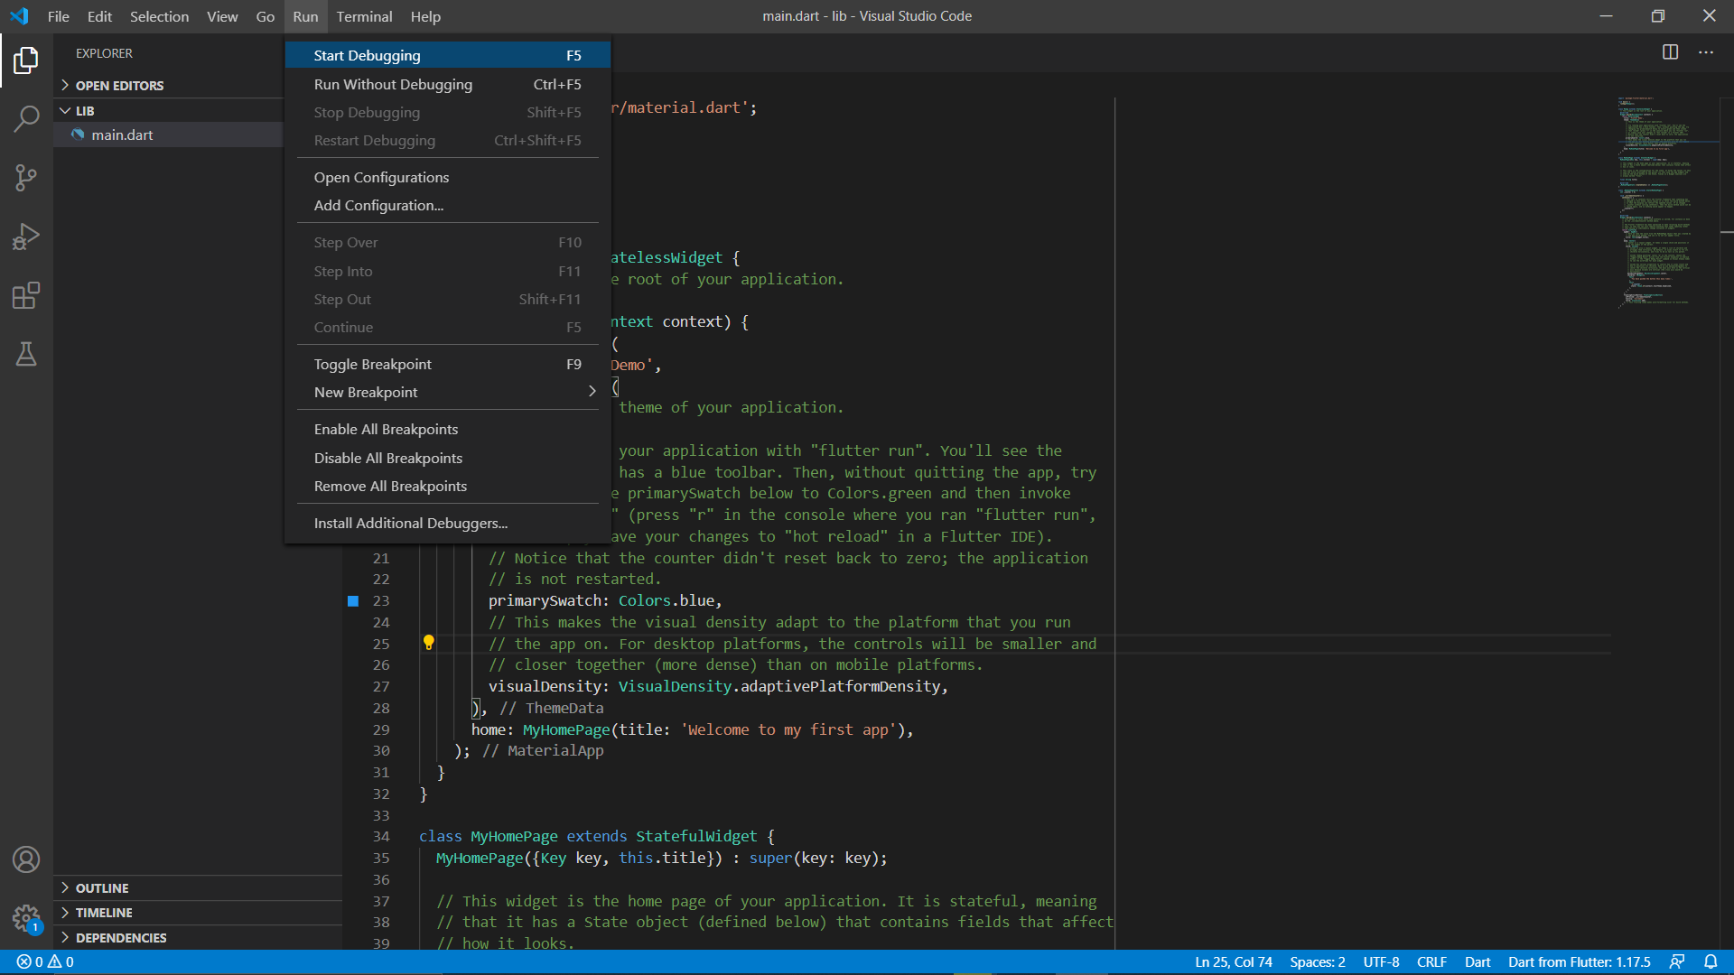Open the Extensions view icon

tap(26, 295)
